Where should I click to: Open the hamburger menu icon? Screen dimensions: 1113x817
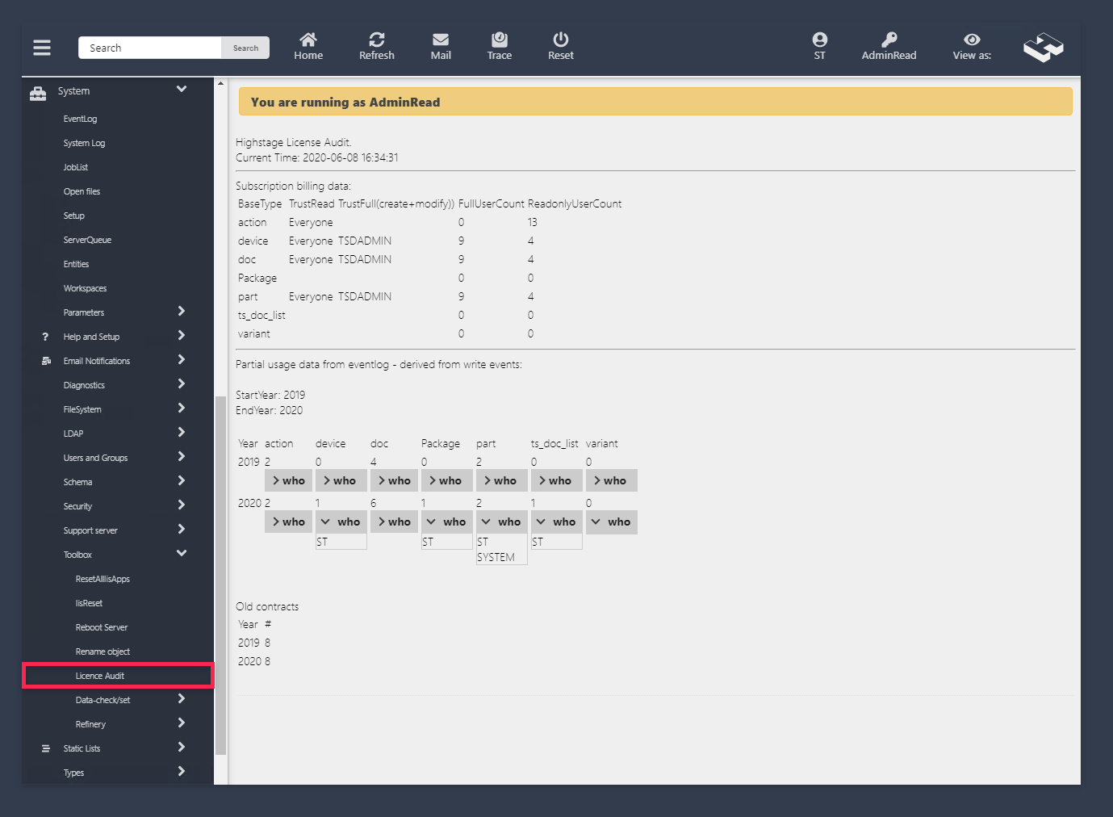42,48
